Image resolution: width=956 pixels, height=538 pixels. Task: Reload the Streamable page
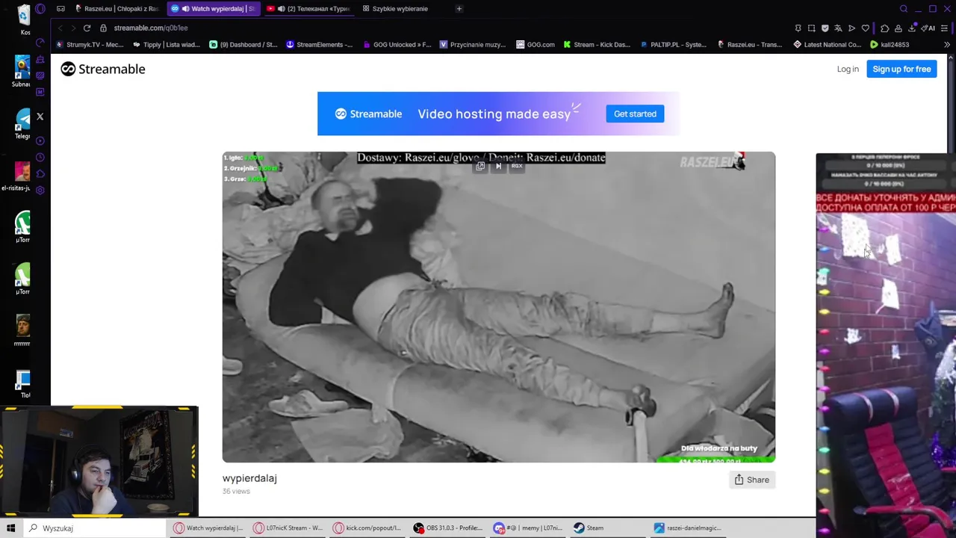tap(87, 28)
